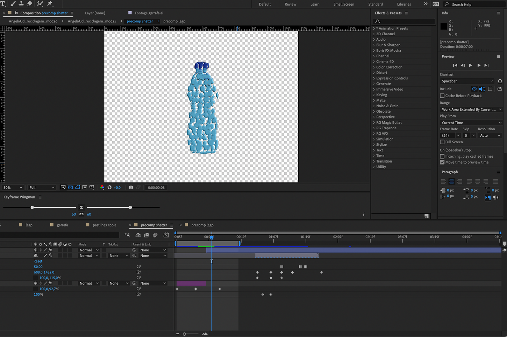Click the right Keyframe Wingman slider handle
Viewport: 507px width, 337px height.
point(130,207)
